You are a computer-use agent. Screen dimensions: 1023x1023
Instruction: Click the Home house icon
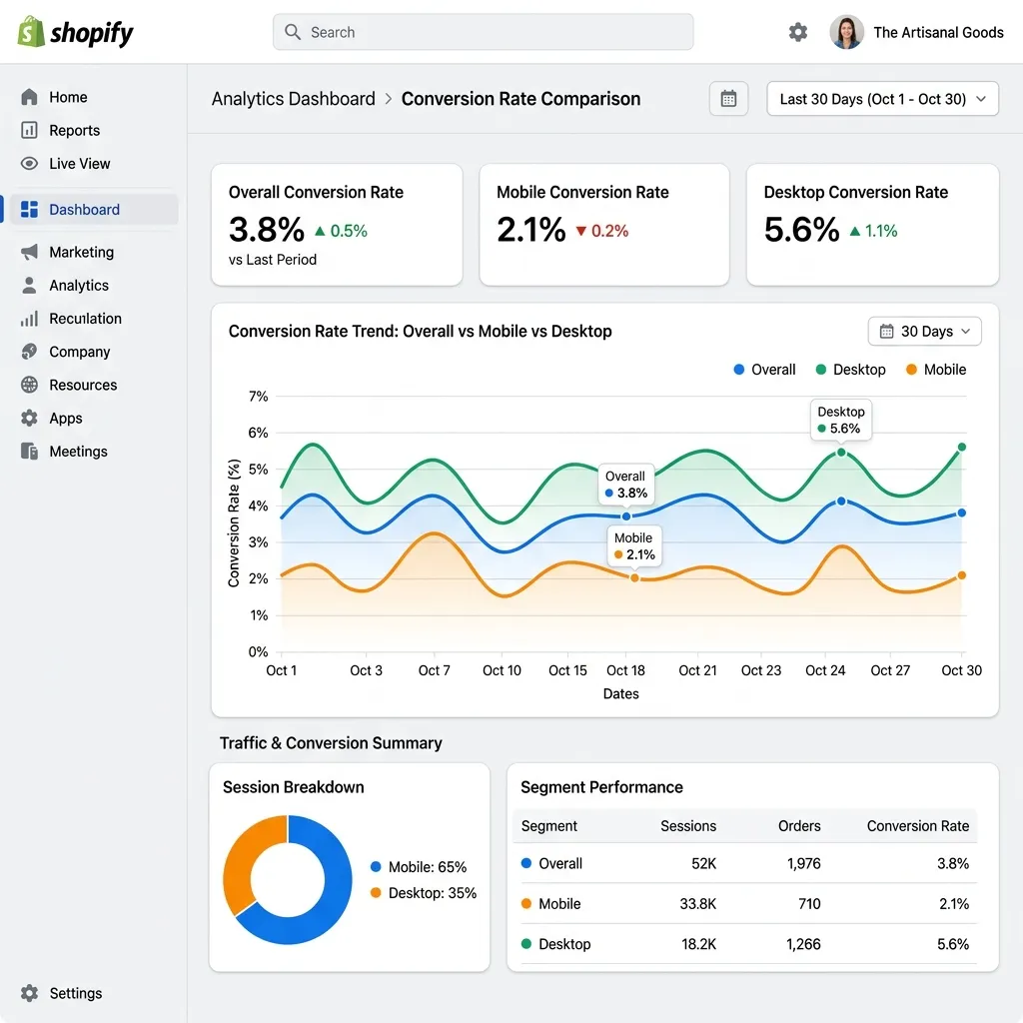tap(29, 97)
